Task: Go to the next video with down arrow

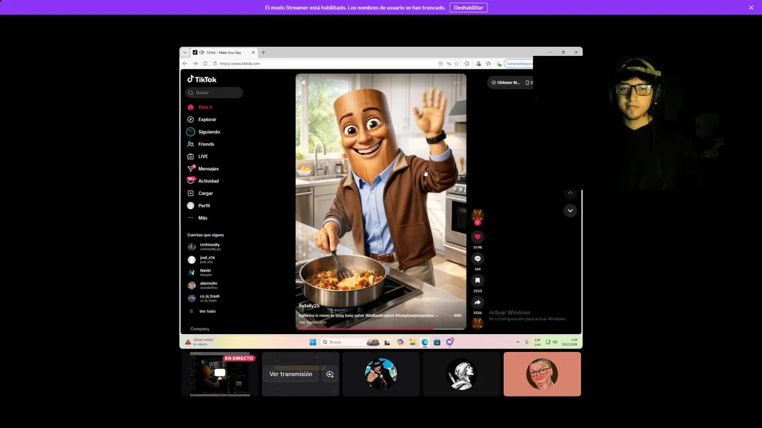Action: click(x=570, y=210)
